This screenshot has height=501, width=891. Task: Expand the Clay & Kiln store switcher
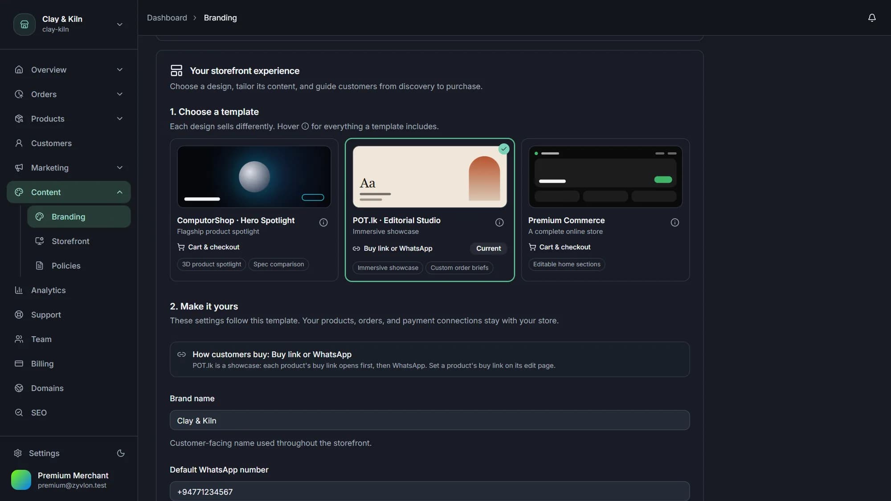tap(119, 24)
